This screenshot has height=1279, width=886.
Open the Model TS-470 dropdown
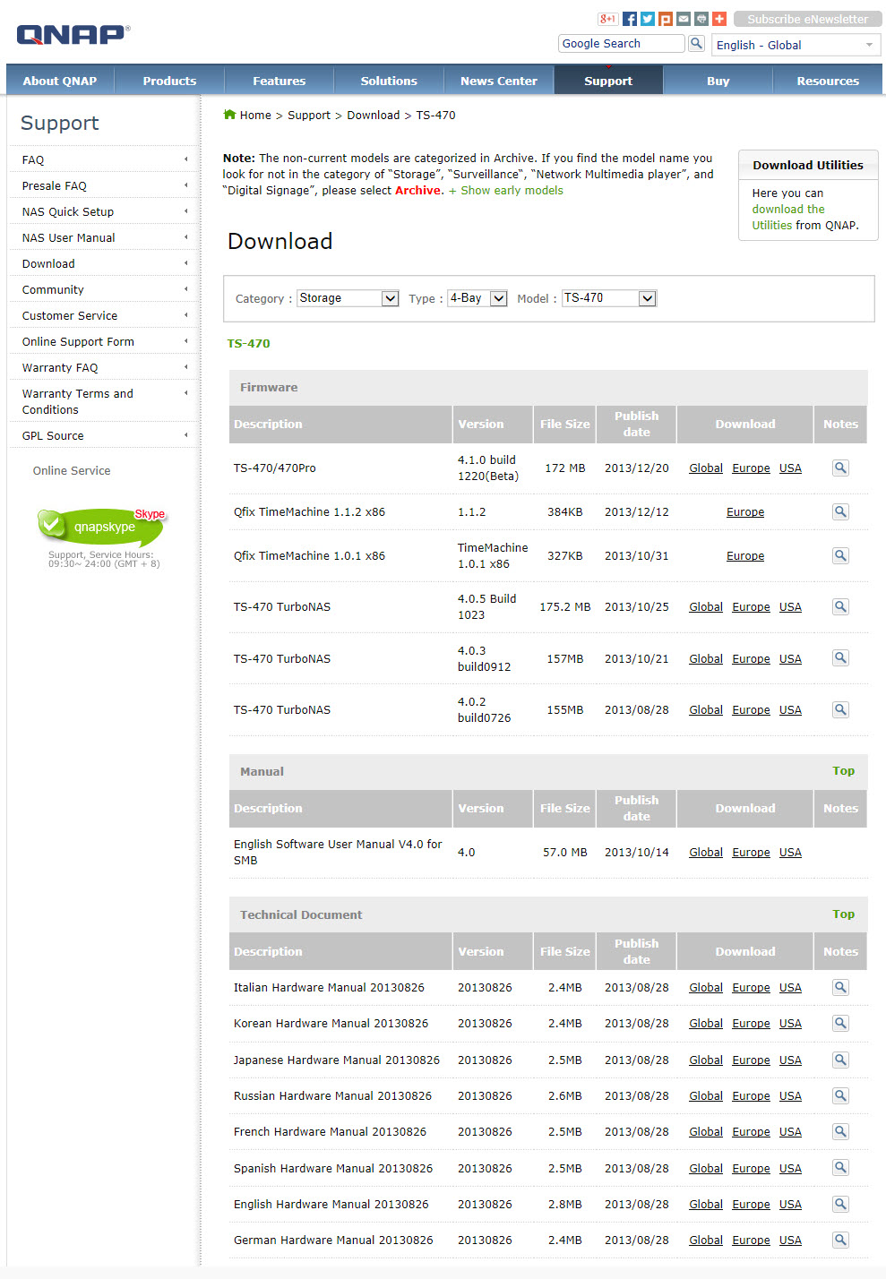[609, 298]
